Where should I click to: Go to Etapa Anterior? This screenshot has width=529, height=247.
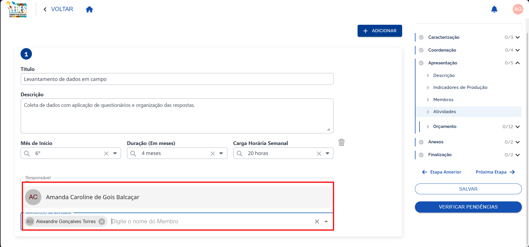pyautogui.click(x=441, y=172)
